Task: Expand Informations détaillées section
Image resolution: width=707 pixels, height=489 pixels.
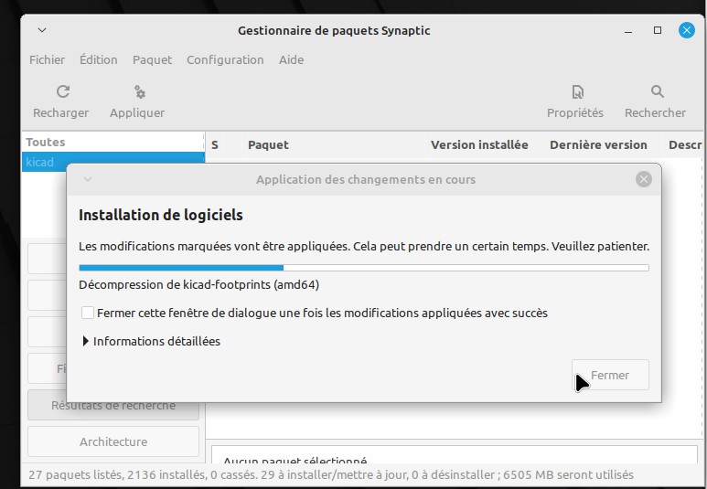Action: tap(86, 341)
